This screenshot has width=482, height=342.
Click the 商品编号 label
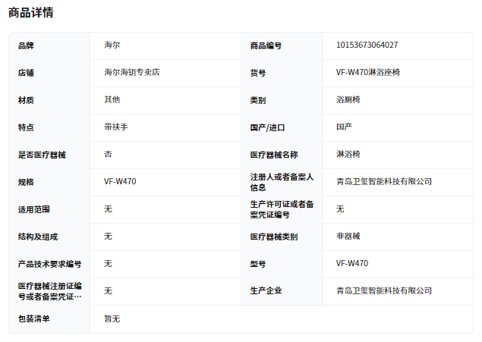coord(266,45)
